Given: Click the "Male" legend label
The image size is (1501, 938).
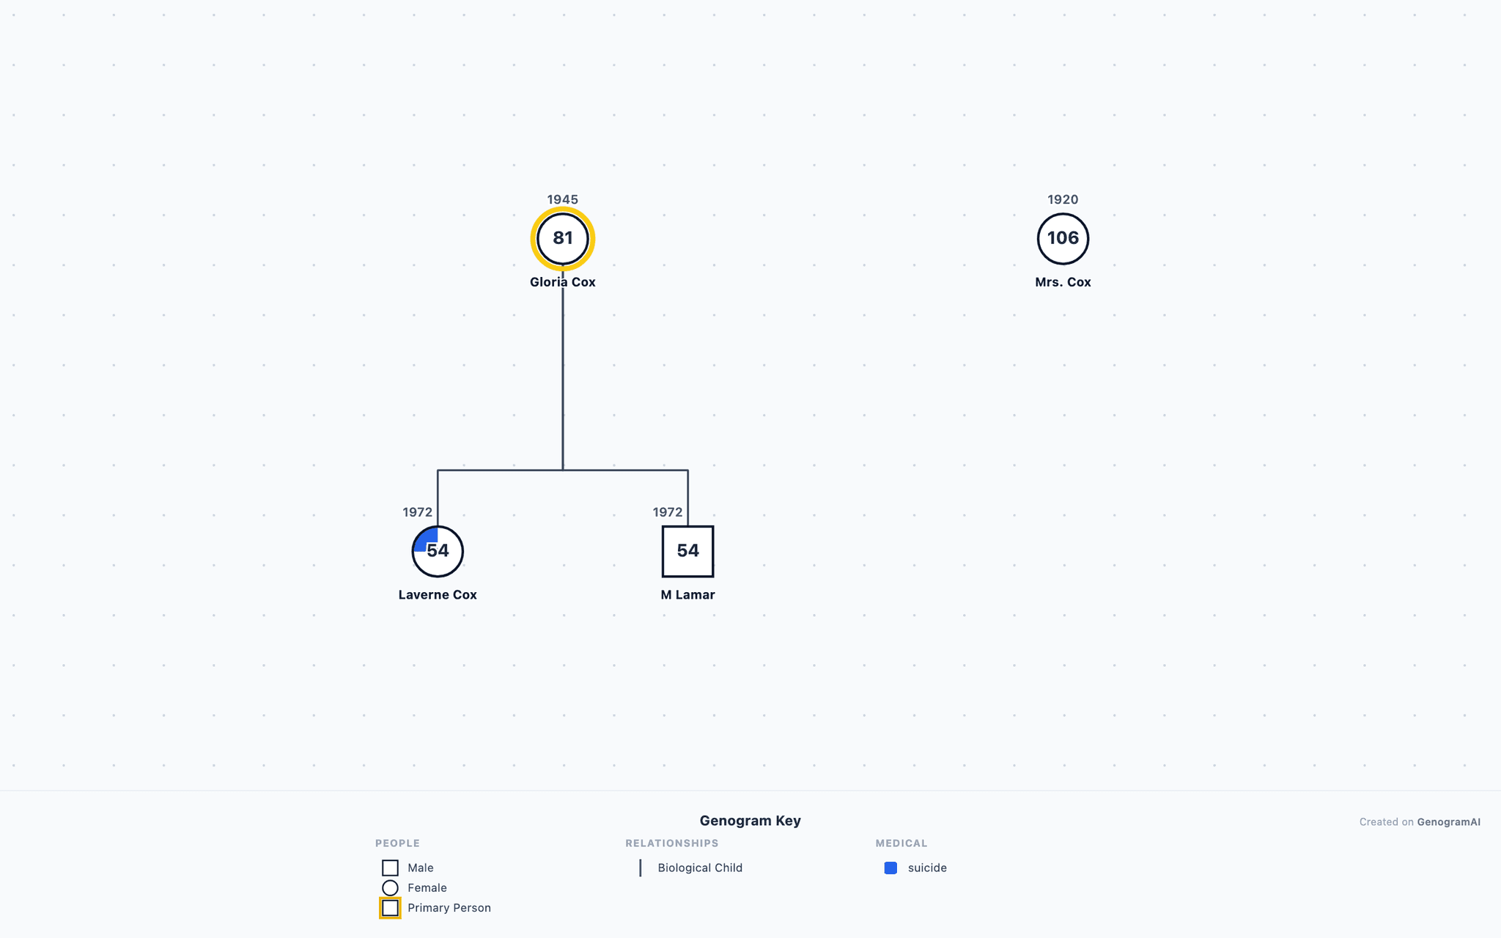Looking at the screenshot, I should (x=421, y=868).
